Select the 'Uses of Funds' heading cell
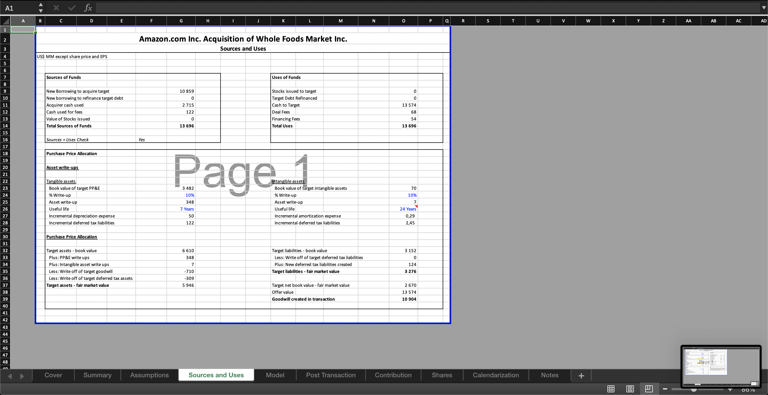 pos(286,77)
